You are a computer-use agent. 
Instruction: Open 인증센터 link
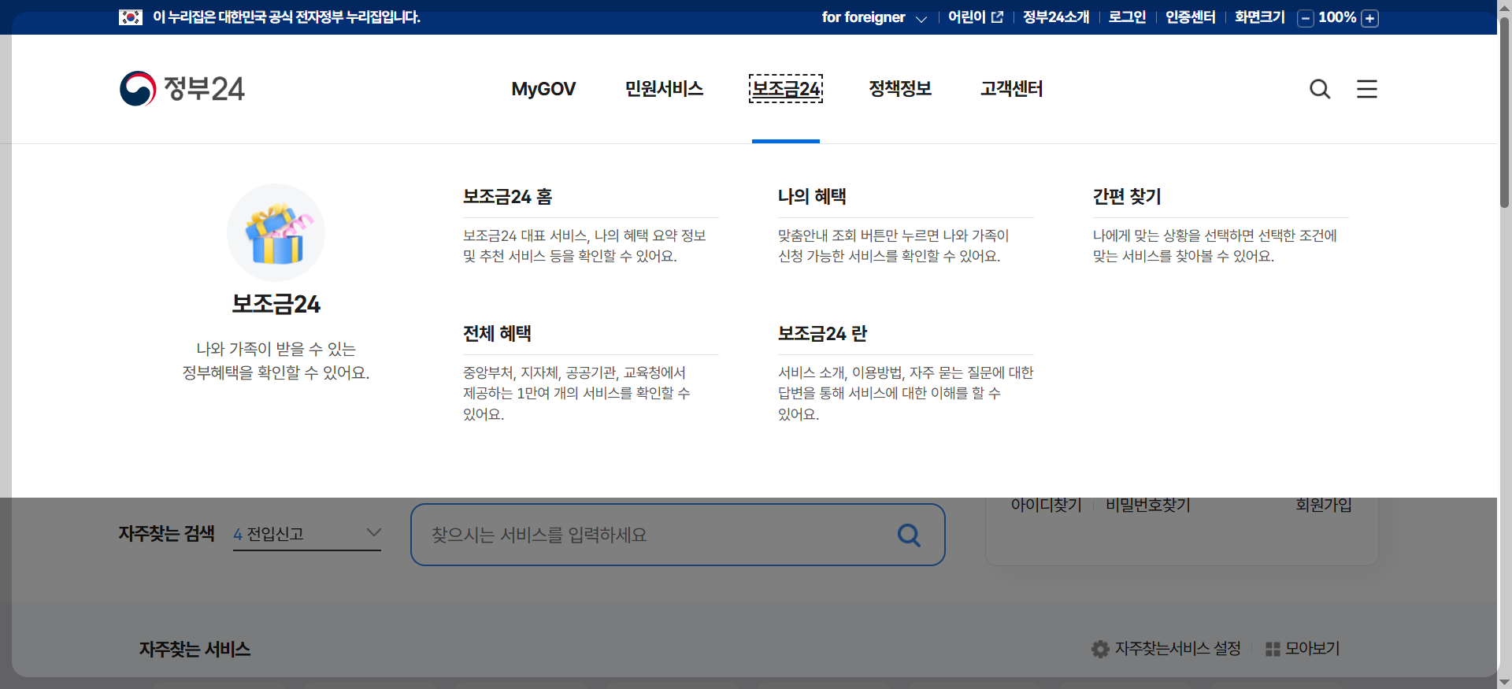[1191, 17]
